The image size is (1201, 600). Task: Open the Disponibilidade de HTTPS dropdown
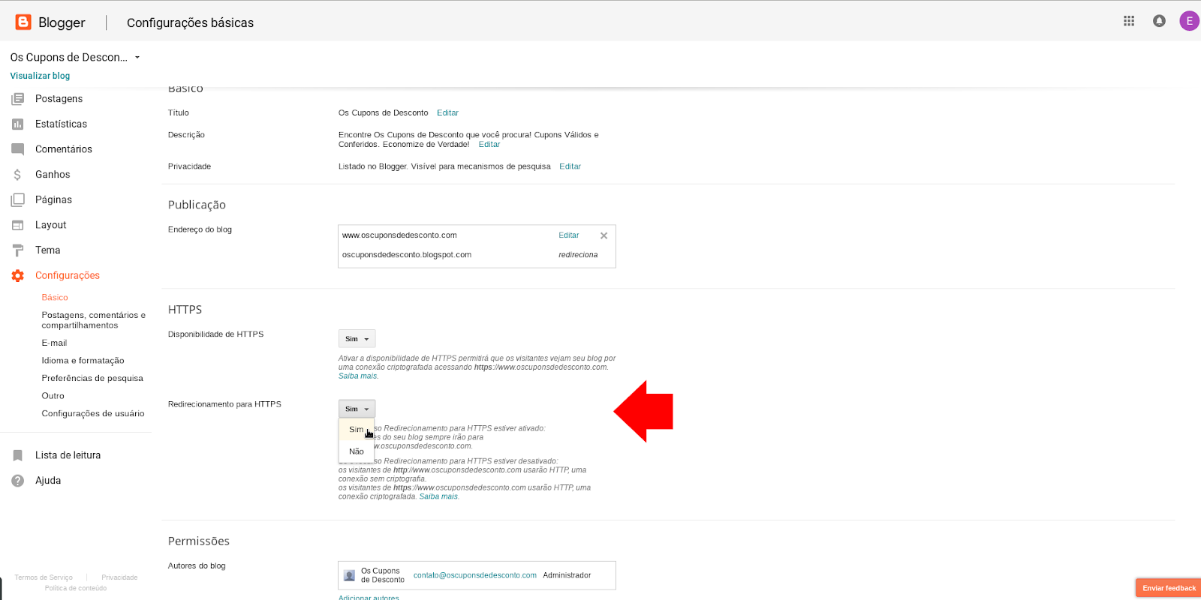357,339
